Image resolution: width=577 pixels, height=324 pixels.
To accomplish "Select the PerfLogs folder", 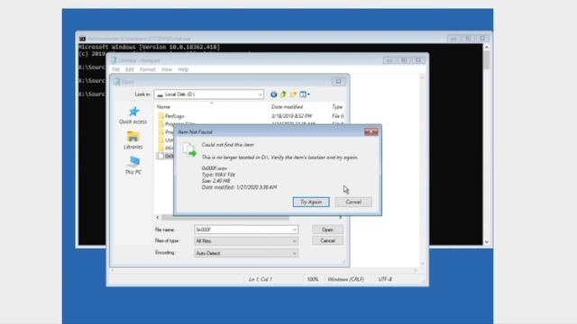I will [174, 116].
